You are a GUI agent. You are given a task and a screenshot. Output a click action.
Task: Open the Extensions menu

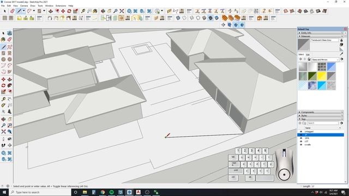click(61, 5)
